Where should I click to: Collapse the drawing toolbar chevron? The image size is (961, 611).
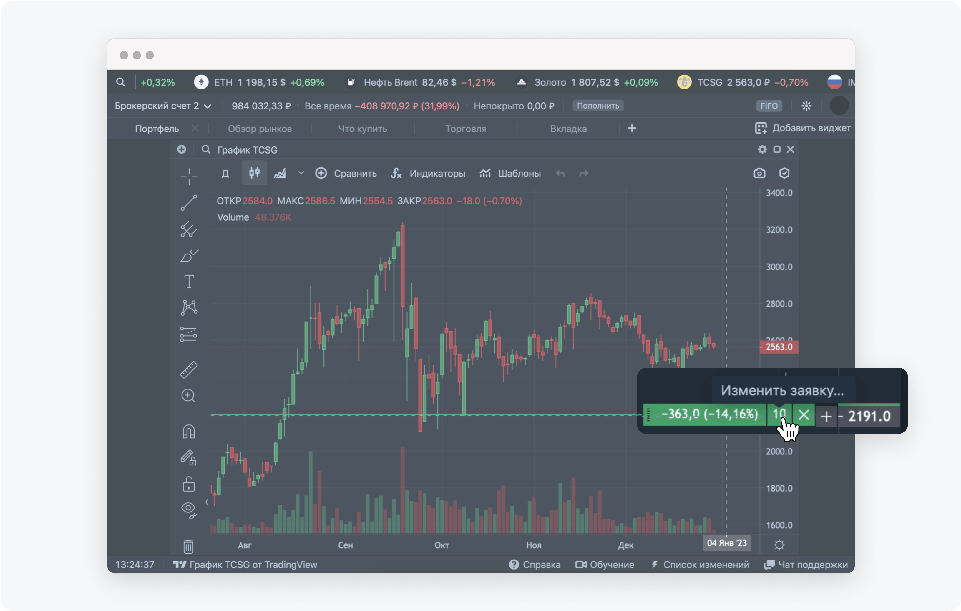pos(207,502)
